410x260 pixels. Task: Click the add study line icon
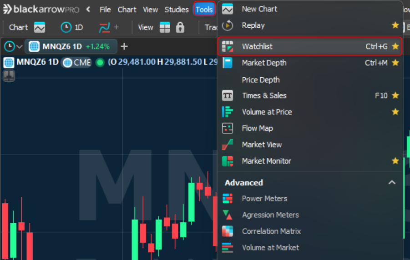click(x=104, y=27)
